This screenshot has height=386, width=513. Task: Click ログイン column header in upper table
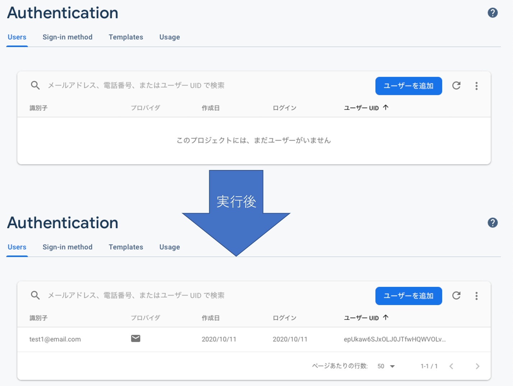pos(284,108)
